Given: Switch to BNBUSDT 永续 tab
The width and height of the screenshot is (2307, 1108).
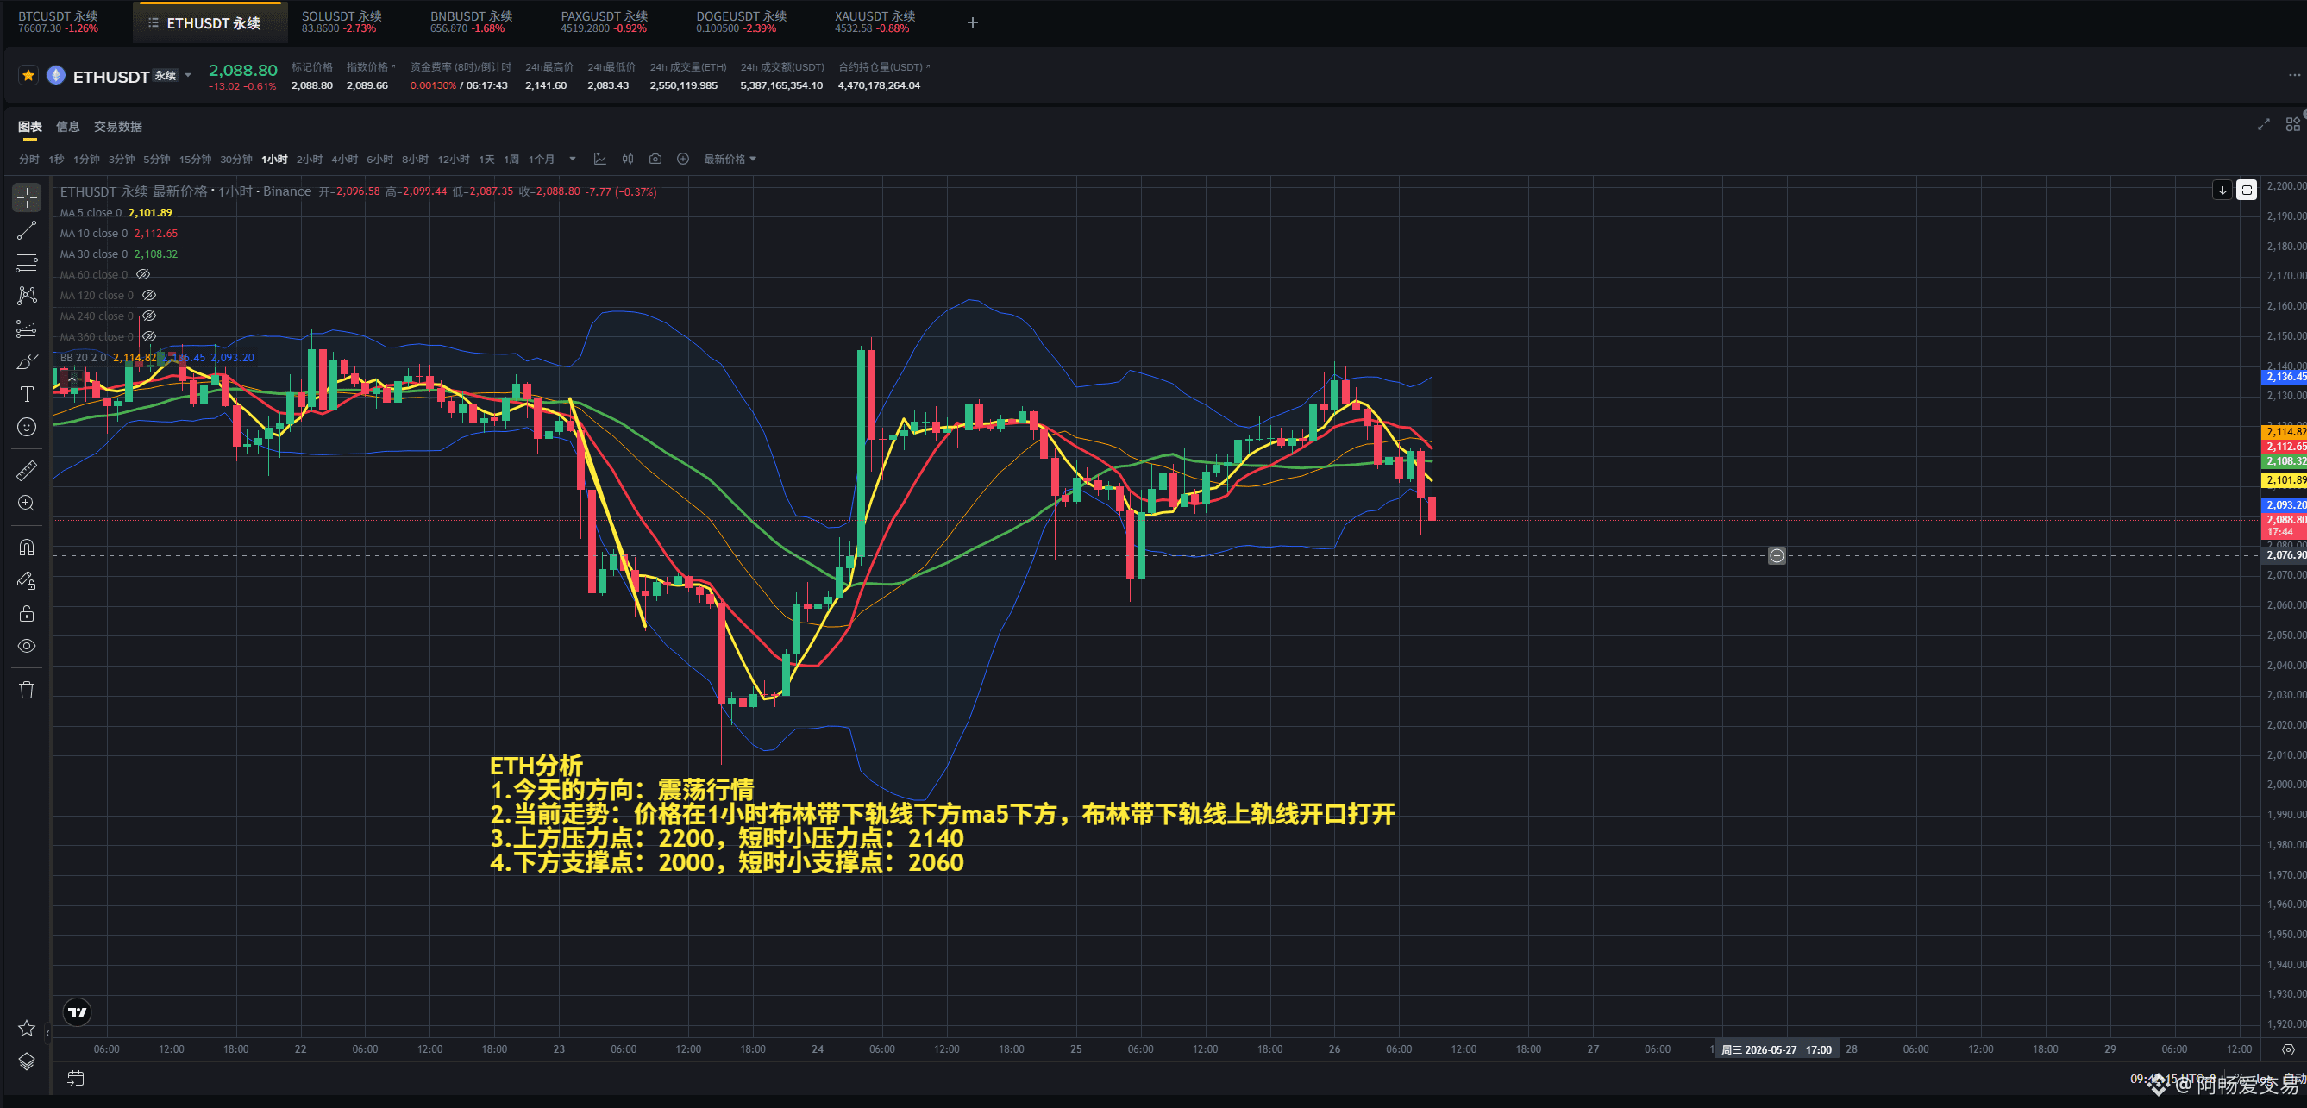Looking at the screenshot, I should pyautogui.click(x=471, y=22).
